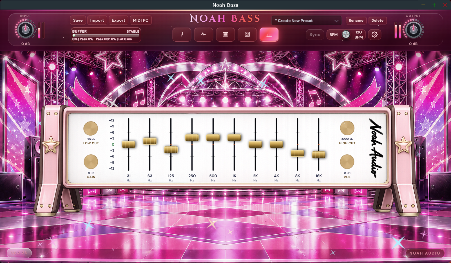The image size is (451, 263).
Task: Click the input 0 dB readout
Action: coord(26,44)
